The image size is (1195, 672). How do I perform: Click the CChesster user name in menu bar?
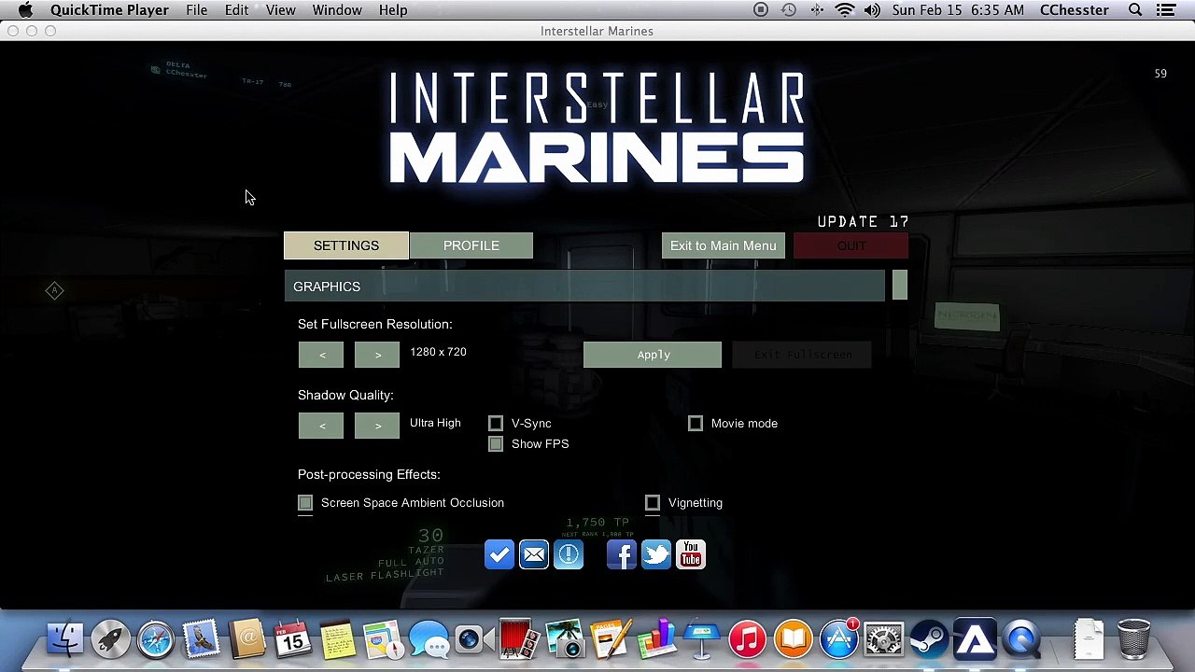click(x=1075, y=10)
